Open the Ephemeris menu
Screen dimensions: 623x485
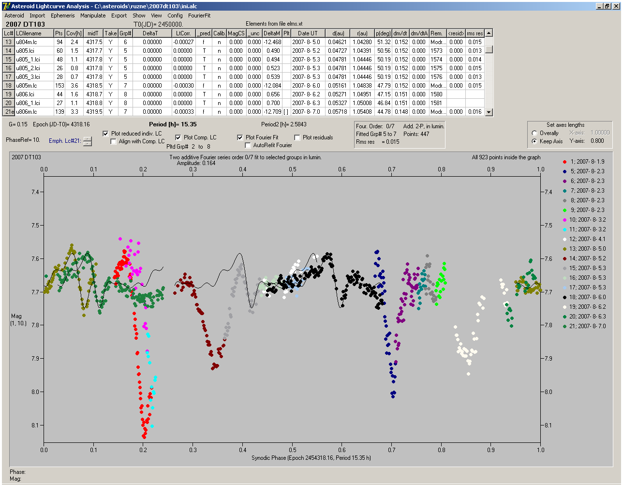point(63,15)
